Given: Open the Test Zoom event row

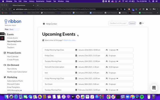Looking at the screenshot, I should [x=88, y=84].
